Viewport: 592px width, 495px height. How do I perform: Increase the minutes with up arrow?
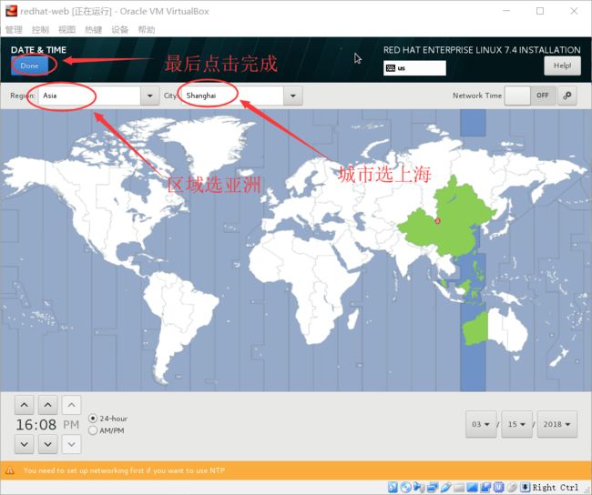point(48,405)
